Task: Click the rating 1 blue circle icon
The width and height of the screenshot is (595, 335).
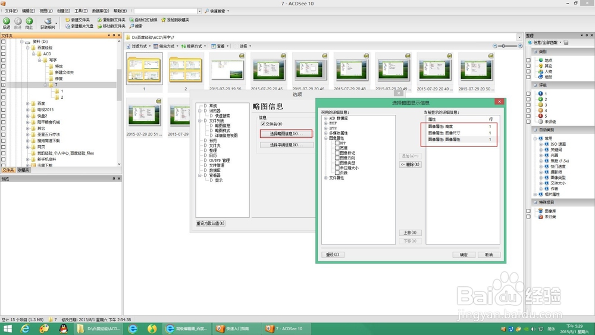Action: [541, 93]
